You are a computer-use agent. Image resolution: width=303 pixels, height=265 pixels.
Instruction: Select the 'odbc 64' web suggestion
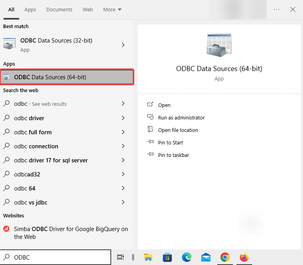point(67,188)
